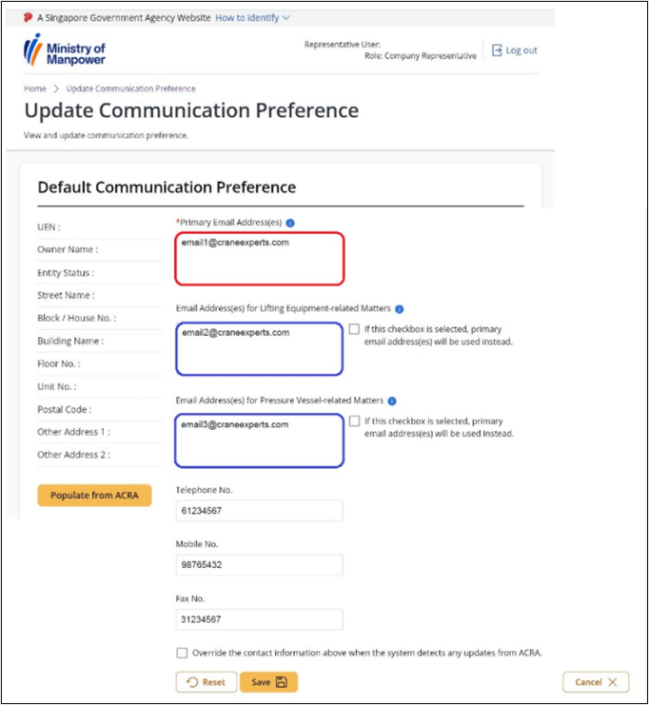Click the Singapore government lion crest icon
Image resolution: width=649 pixels, height=705 pixels.
point(28,17)
